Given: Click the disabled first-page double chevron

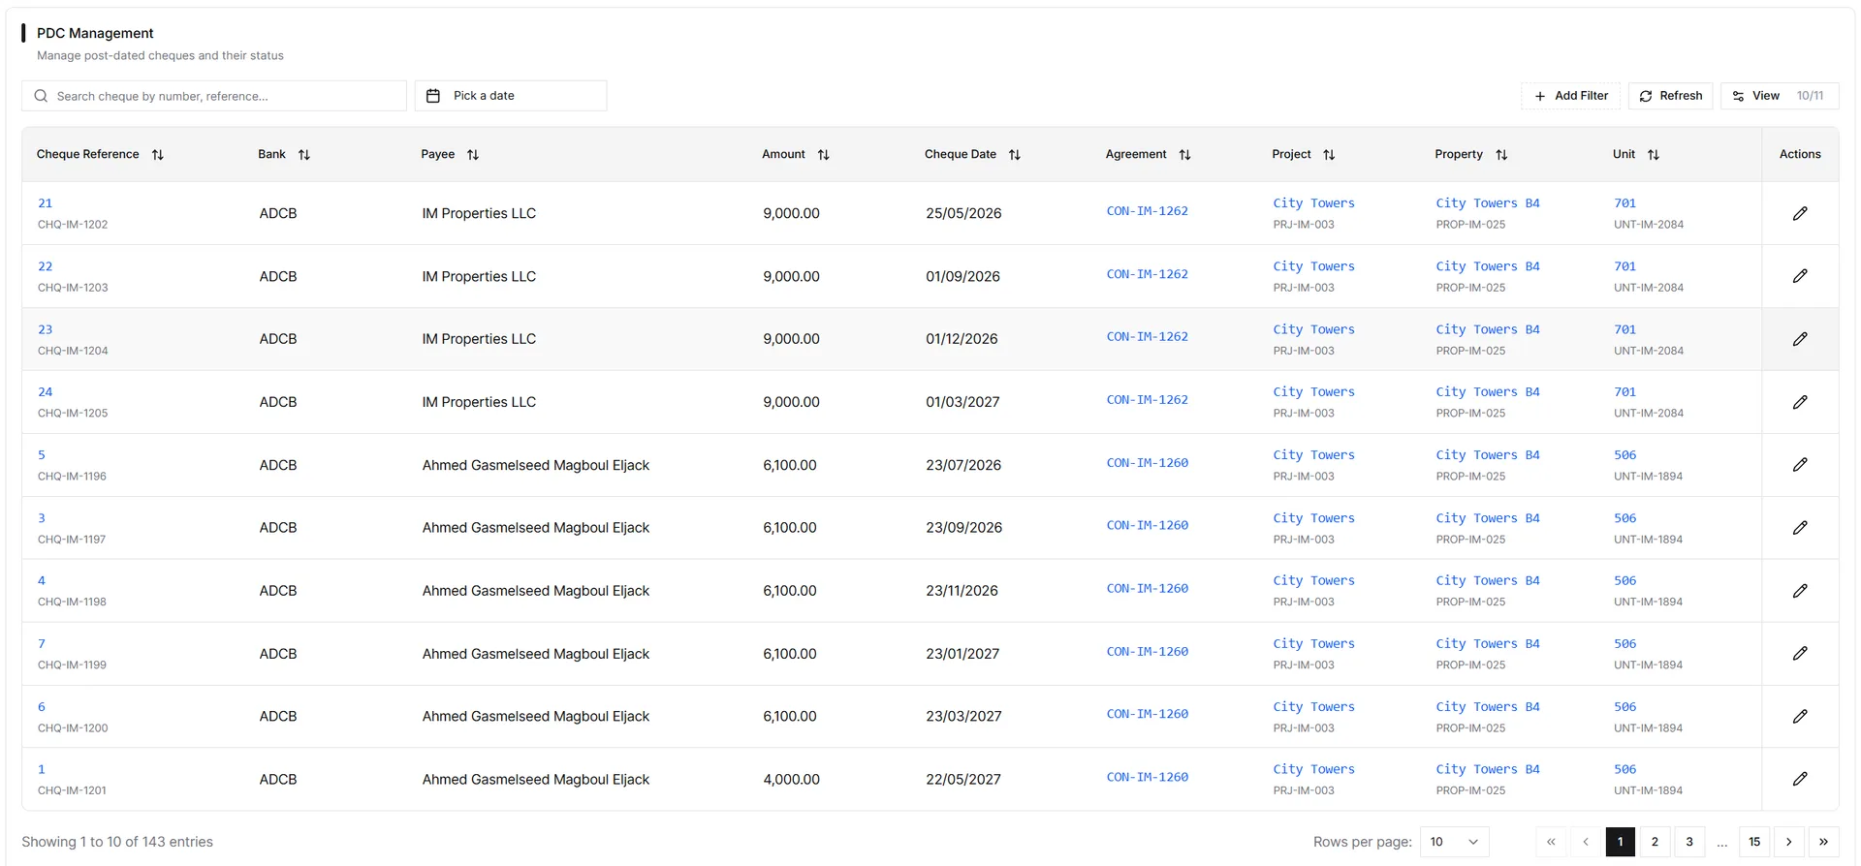Looking at the screenshot, I should tap(1551, 842).
